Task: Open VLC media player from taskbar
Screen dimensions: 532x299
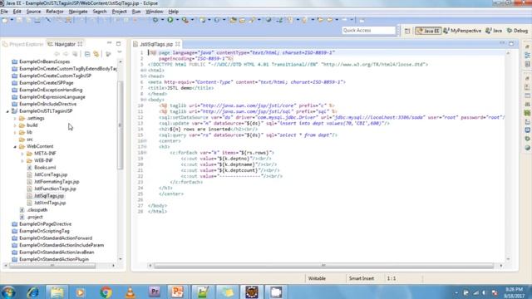Action: coord(131,292)
